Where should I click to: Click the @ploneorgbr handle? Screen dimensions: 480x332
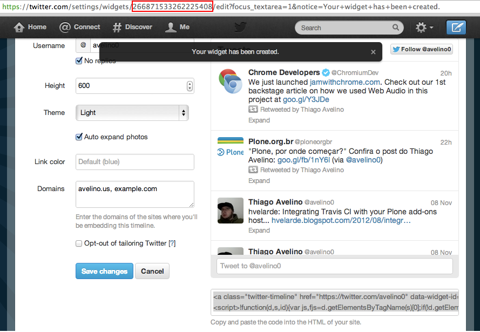[x=313, y=142]
